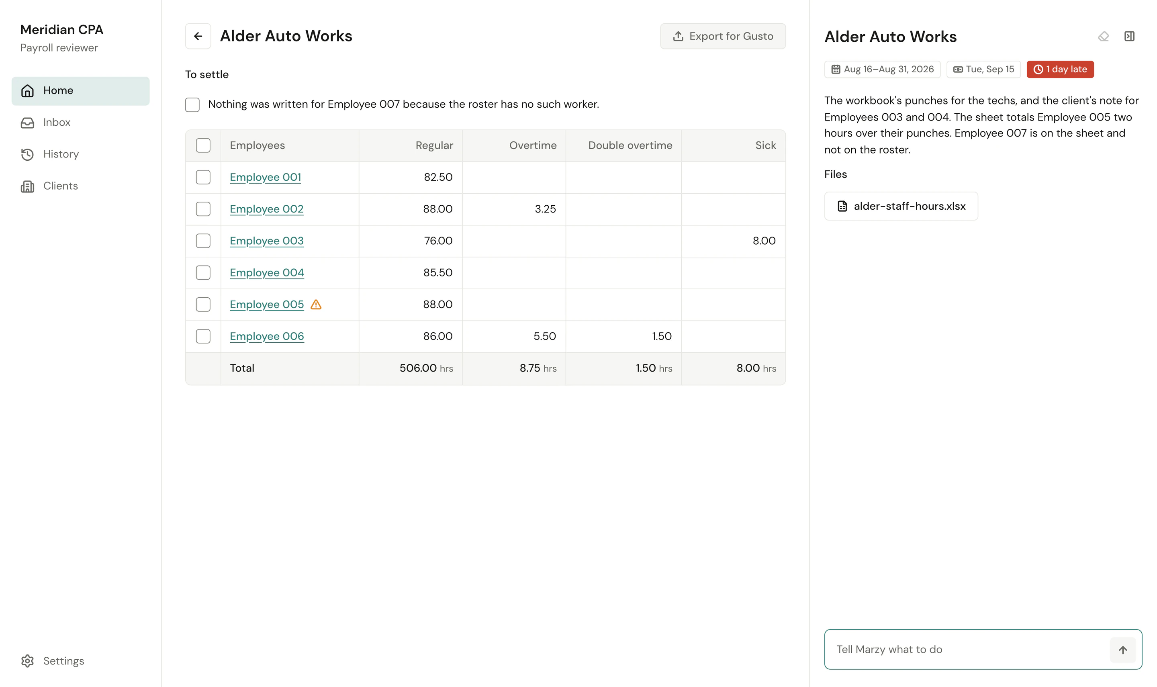This screenshot has width=1157, height=687.
Task: Click the clock icon on the late badge
Action: click(x=1038, y=70)
